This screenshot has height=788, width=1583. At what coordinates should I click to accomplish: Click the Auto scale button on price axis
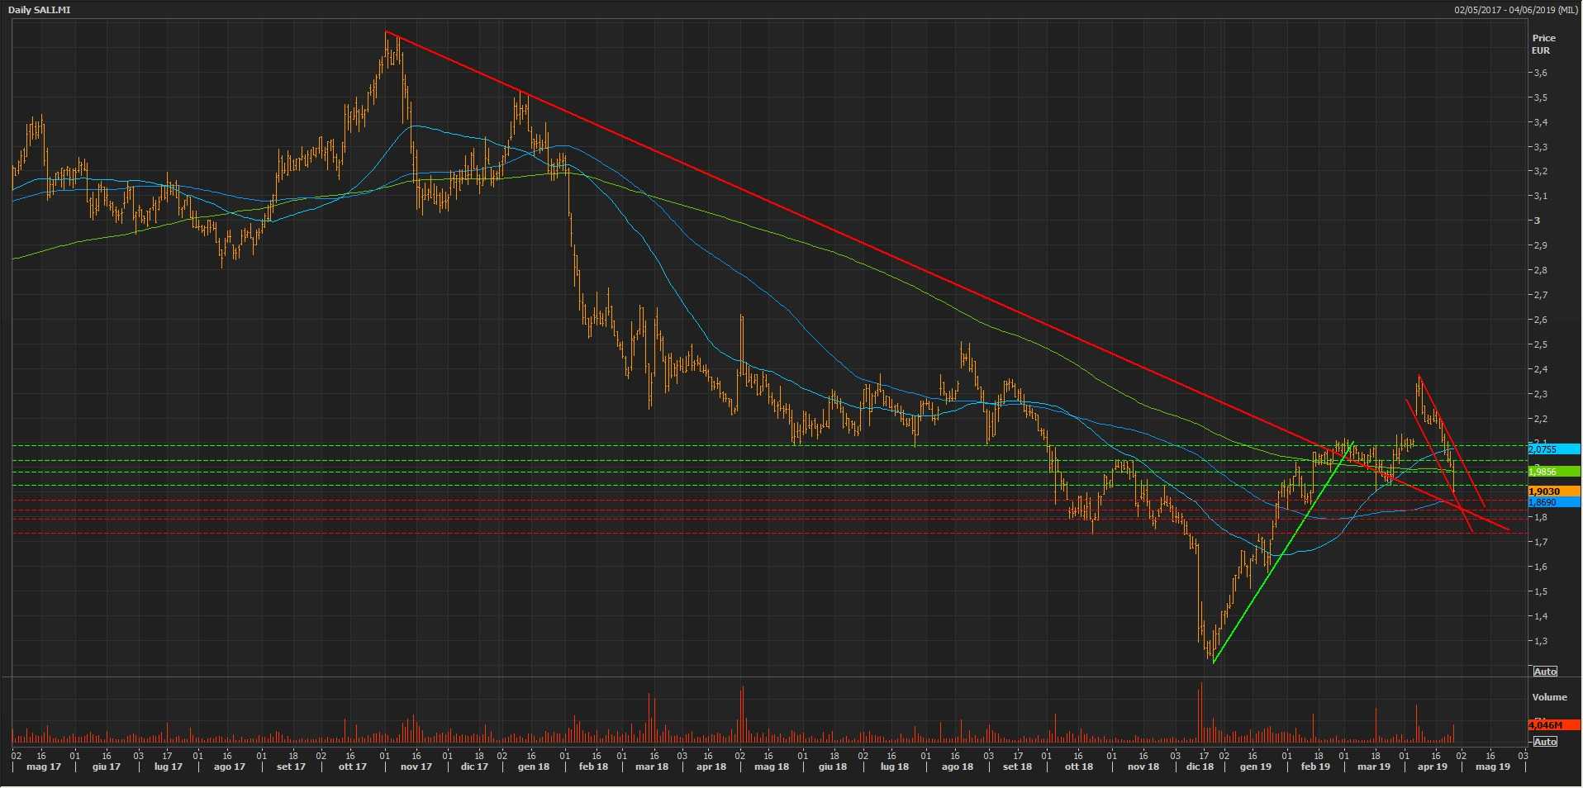coord(1544,671)
